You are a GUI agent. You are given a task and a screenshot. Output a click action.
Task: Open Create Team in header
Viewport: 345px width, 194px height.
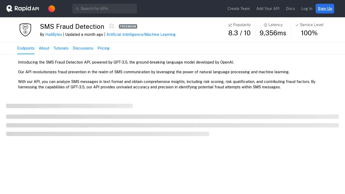(x=239, y=9)
